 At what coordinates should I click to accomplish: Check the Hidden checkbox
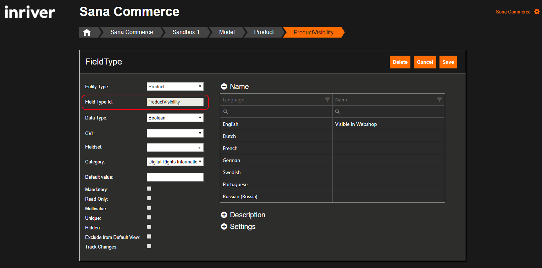click(149, 227)
